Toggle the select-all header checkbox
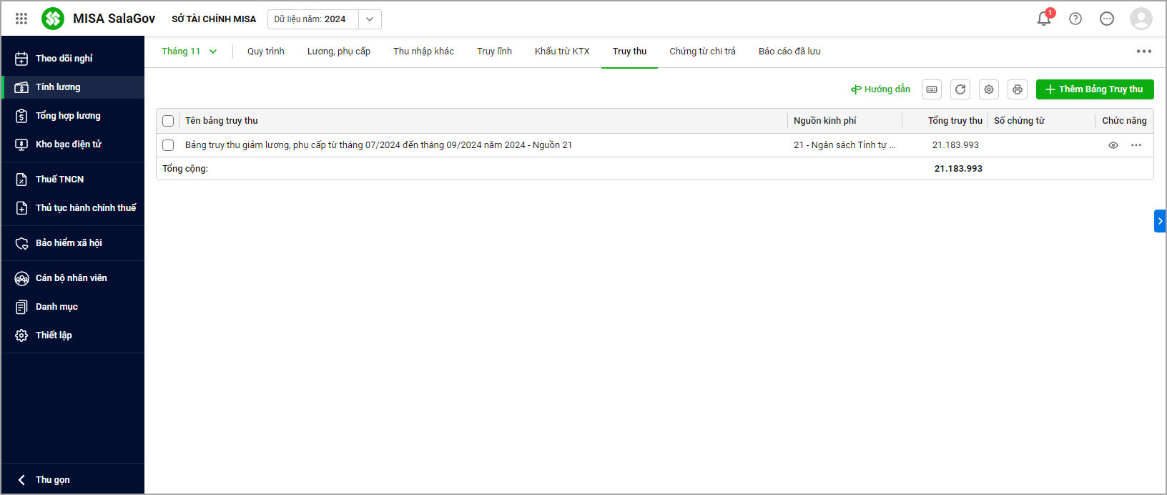This screenshot has height=495, width=1167. coord(168,121)
